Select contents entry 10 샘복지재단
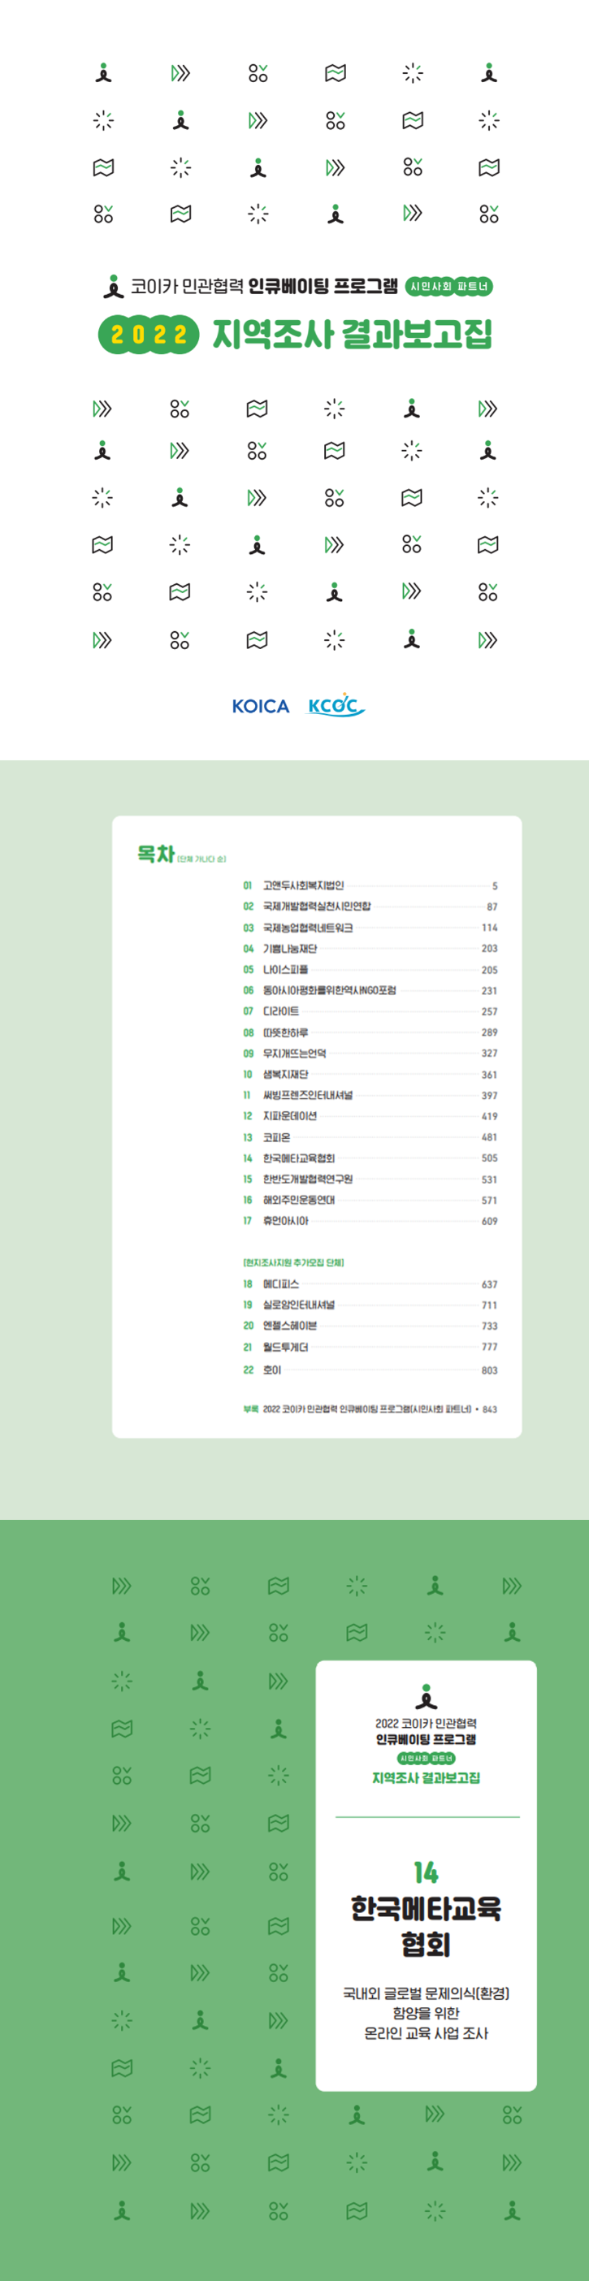The image size is (589, 2281). 370,1074
